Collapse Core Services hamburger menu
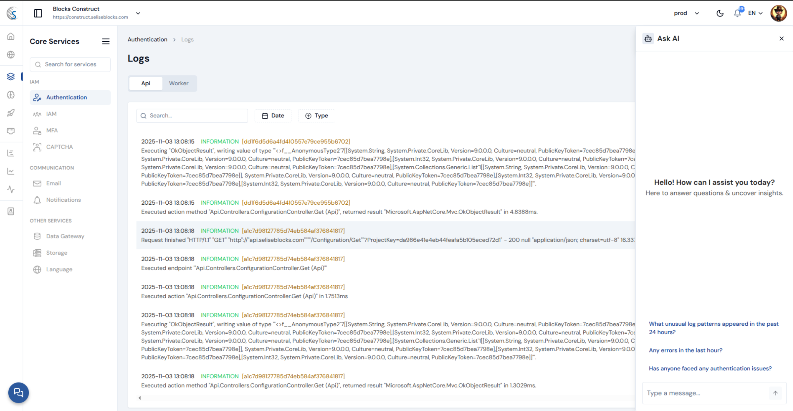 click(105, 41)
